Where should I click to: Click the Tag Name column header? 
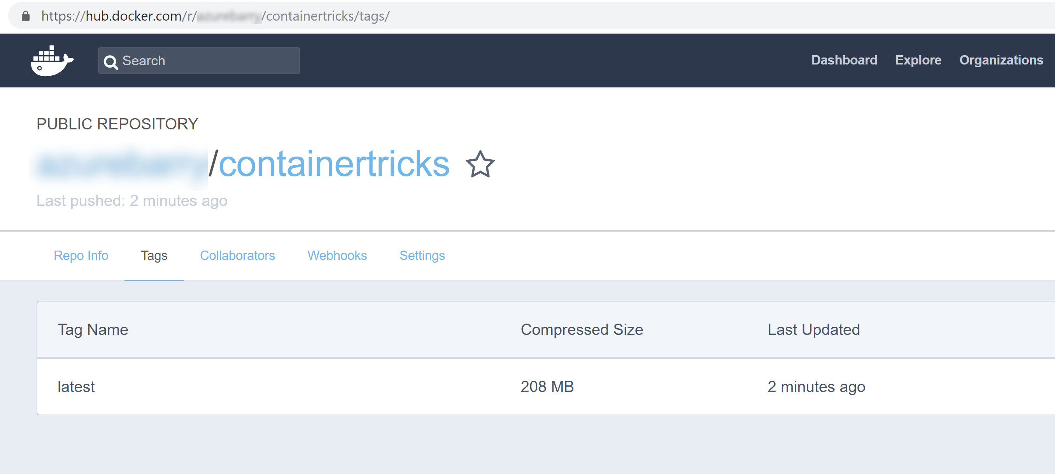click(93, 329)
